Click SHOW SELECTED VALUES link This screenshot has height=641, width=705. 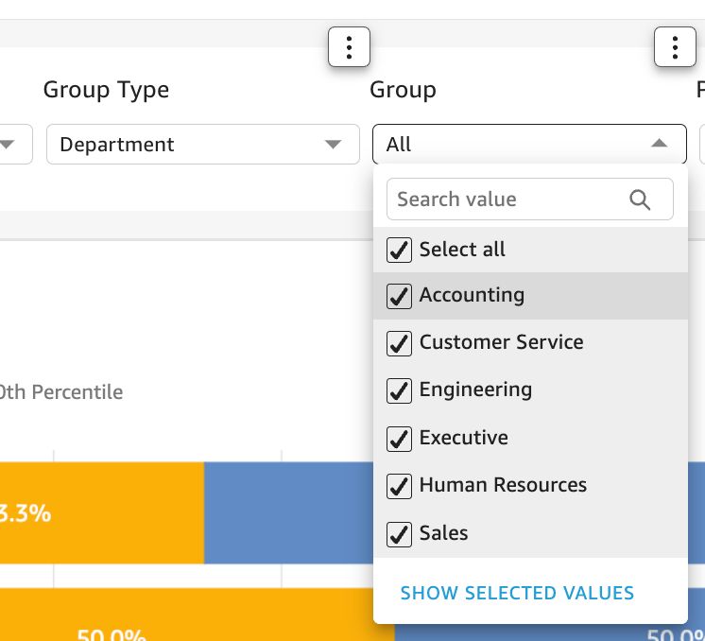[517, 594]
